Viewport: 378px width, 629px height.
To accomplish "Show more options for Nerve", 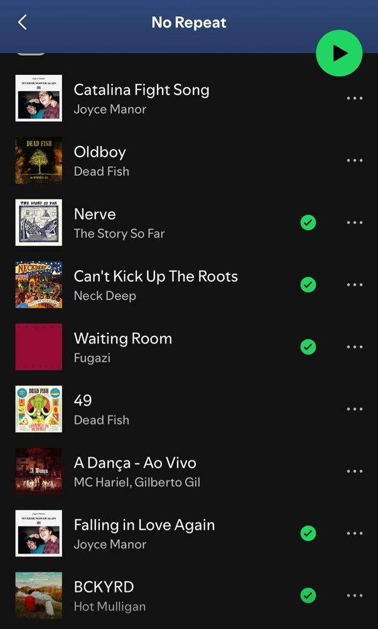I will pyautogui.click(x=355, y=223).
